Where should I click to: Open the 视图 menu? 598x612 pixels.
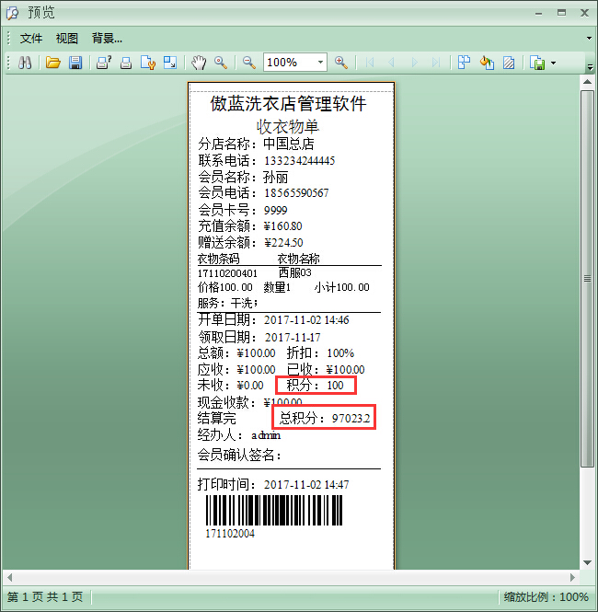click(x=67, y=39)
